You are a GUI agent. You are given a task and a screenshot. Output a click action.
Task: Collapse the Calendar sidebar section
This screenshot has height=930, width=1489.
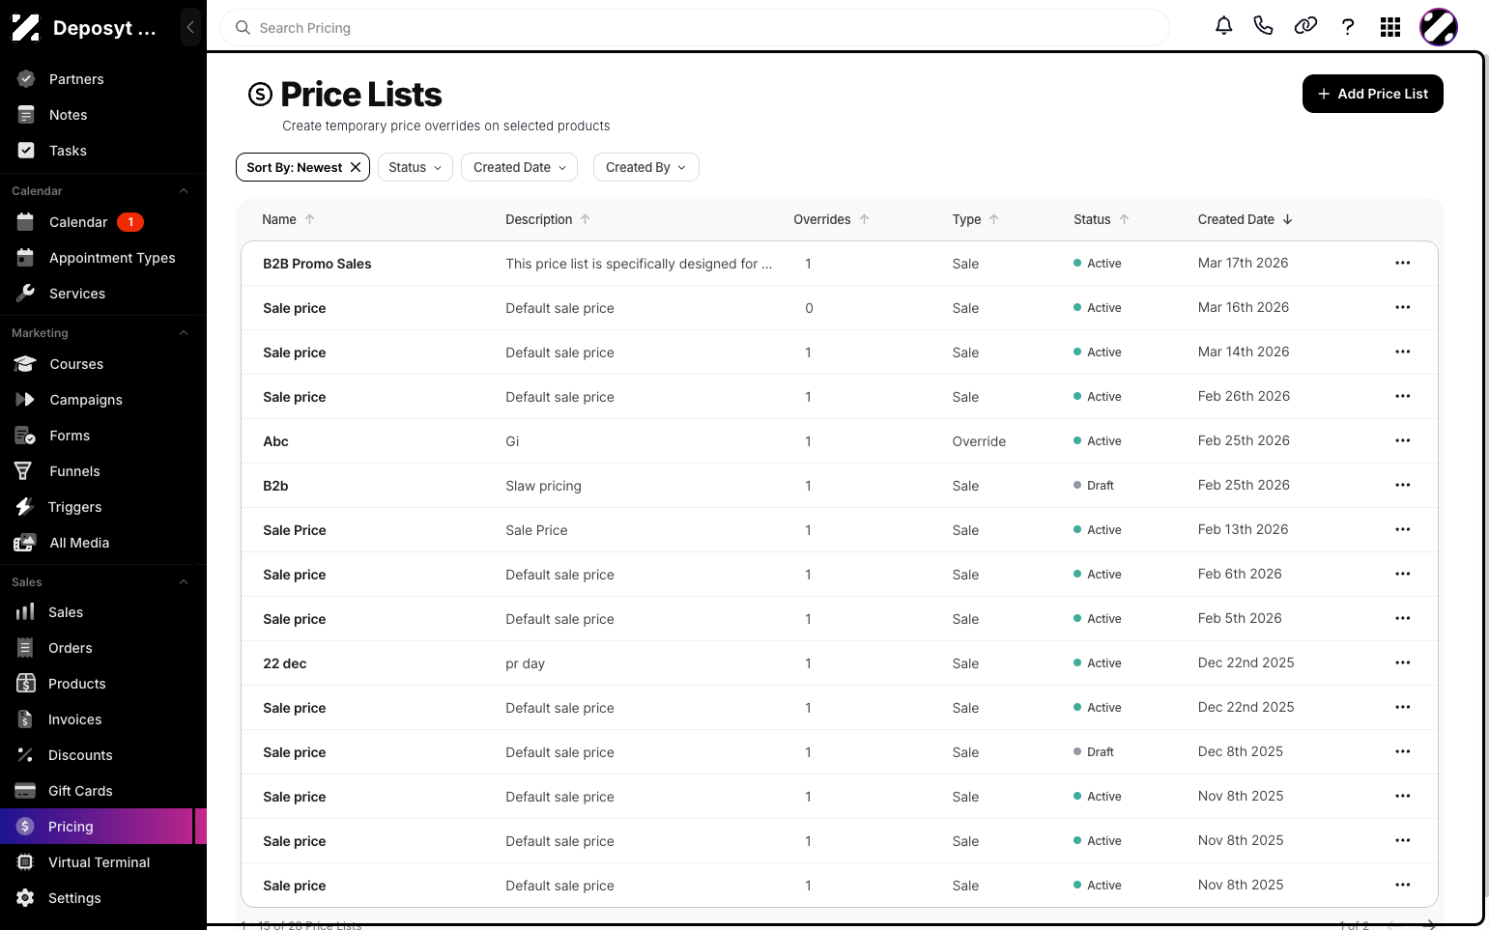184,191
